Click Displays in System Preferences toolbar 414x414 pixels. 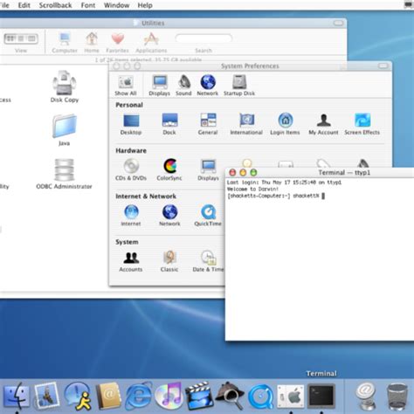point(160,86)
